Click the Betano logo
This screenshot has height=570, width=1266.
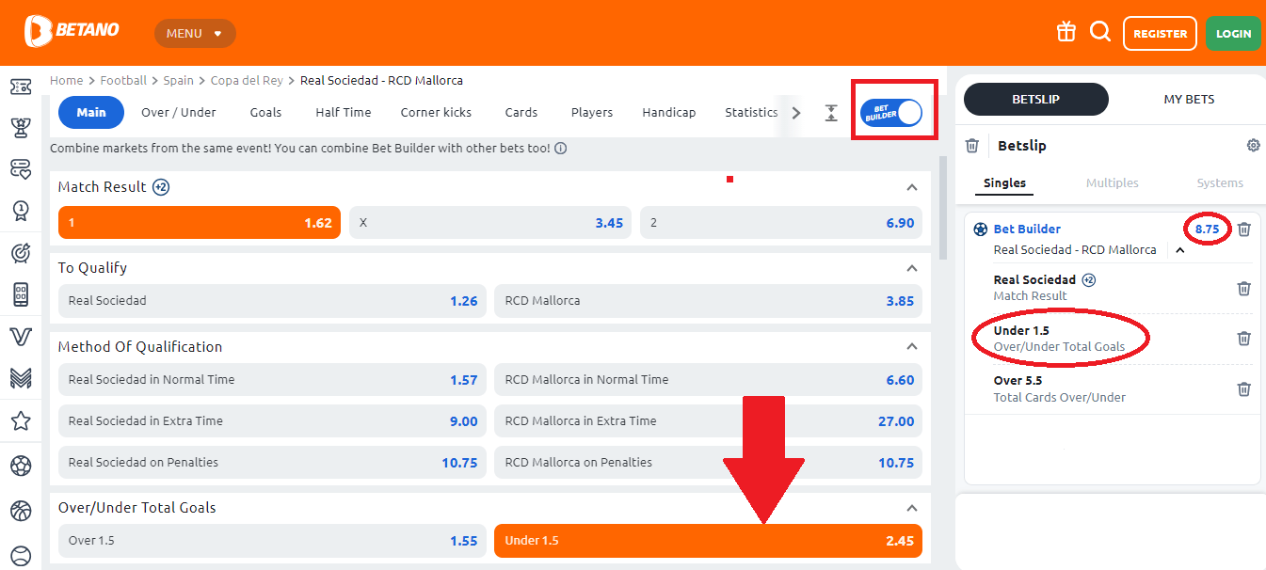click(72, 31)
